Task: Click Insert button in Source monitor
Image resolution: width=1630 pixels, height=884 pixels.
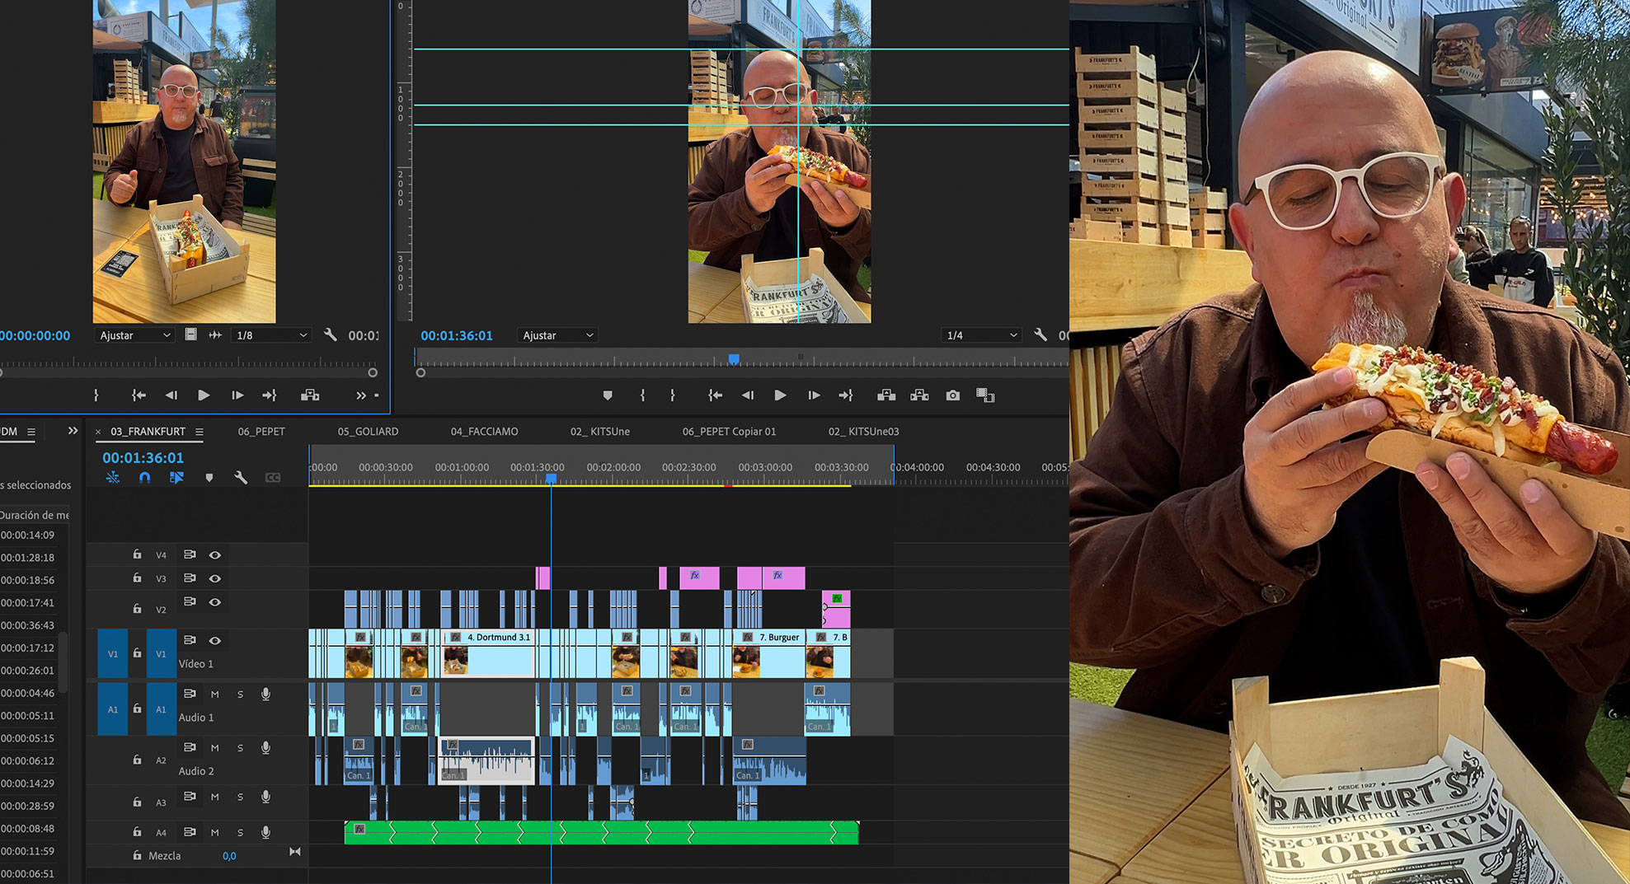Action: (x=310, y=395)
